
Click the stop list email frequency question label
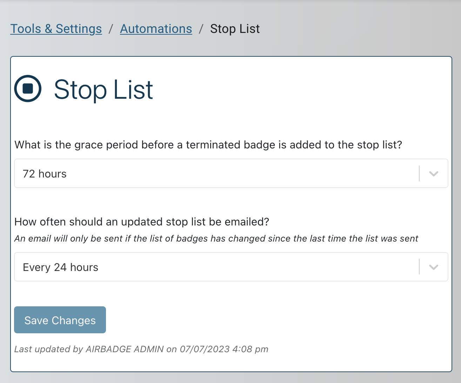(142, 222)
